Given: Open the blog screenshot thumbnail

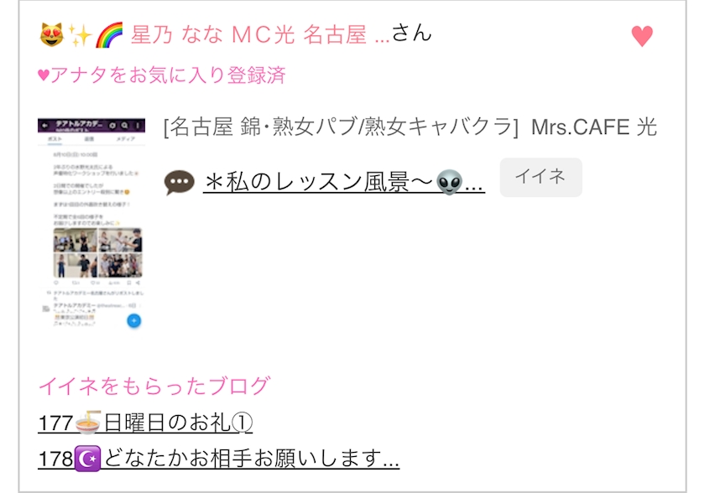Looking at the screenshot, I should pos(91,224).
